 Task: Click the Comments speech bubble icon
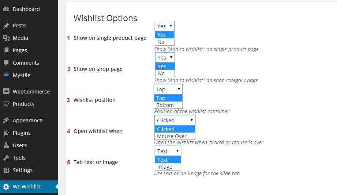6,63
